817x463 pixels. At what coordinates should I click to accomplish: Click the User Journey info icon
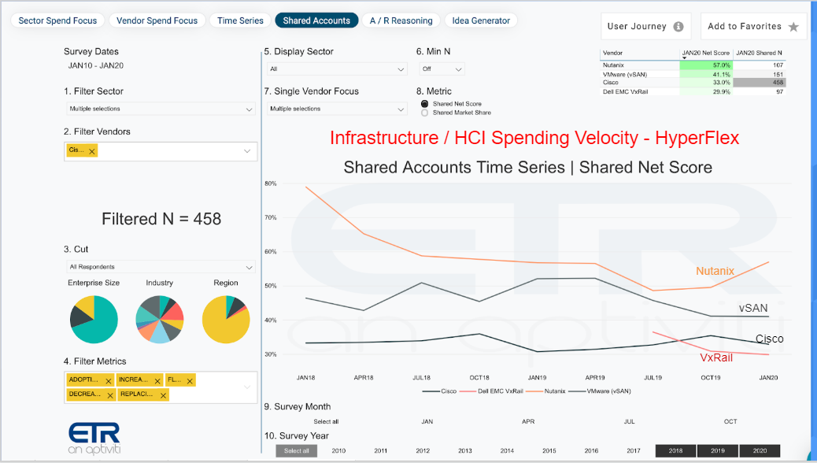(x=678, y=27)
